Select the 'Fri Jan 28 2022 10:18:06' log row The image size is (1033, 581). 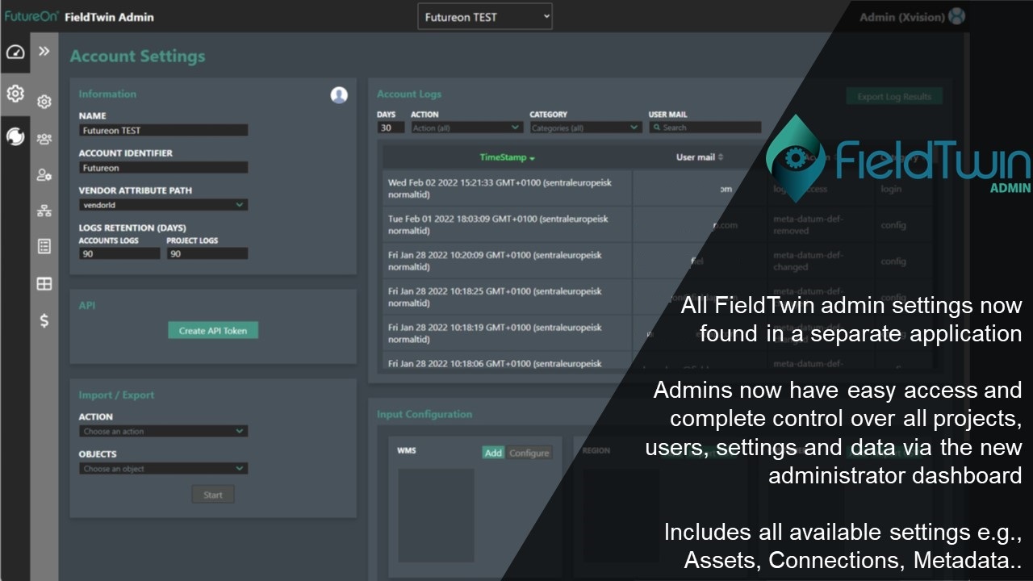(x=657, y=362)
